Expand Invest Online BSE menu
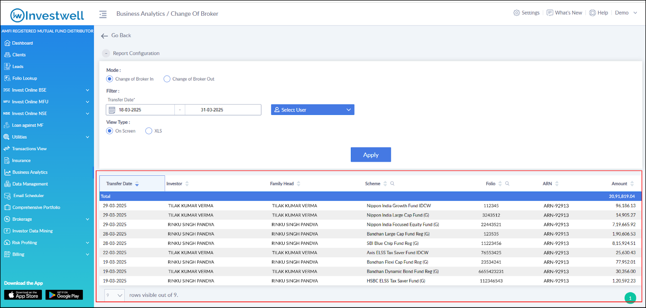This screenshot has height=308, width=646. [88, 90]
